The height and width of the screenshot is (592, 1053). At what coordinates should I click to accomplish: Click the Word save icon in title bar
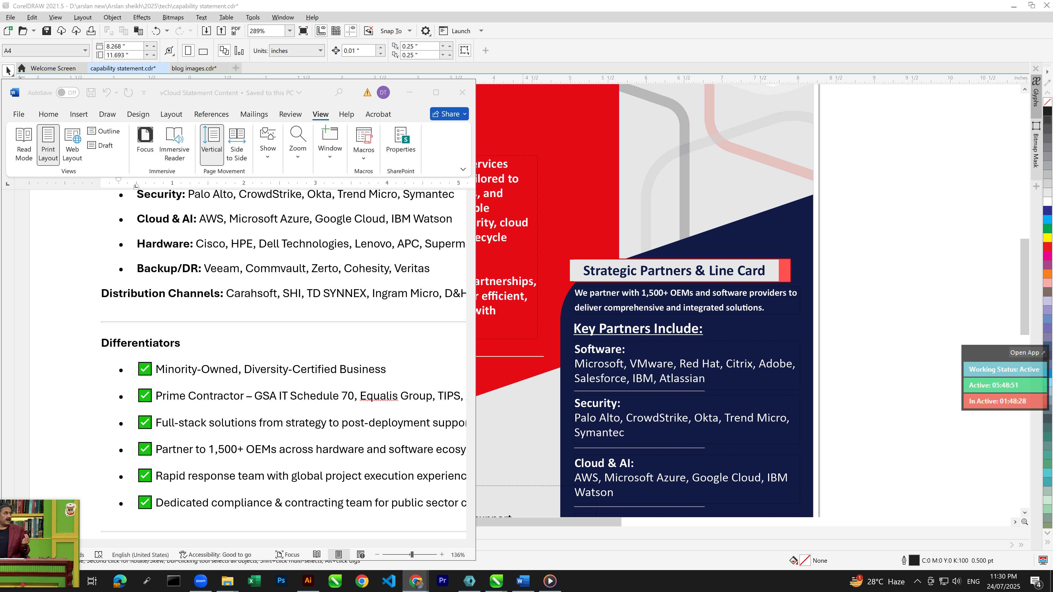coord(91,93)
